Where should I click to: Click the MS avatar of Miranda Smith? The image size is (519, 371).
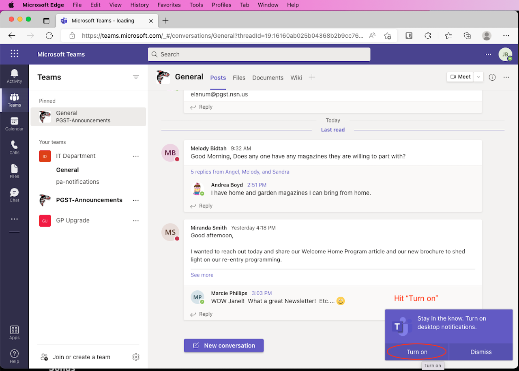(x=170, y=232)
